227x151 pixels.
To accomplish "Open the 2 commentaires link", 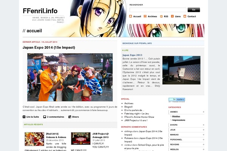I will (x=56, y=117).
